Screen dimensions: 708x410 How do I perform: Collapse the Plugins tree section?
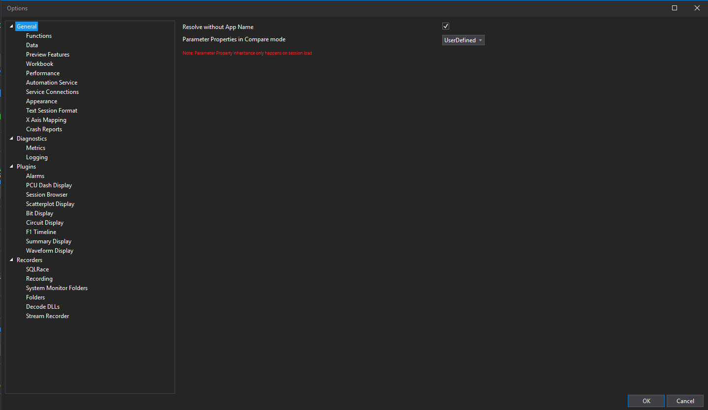point(11,167)
